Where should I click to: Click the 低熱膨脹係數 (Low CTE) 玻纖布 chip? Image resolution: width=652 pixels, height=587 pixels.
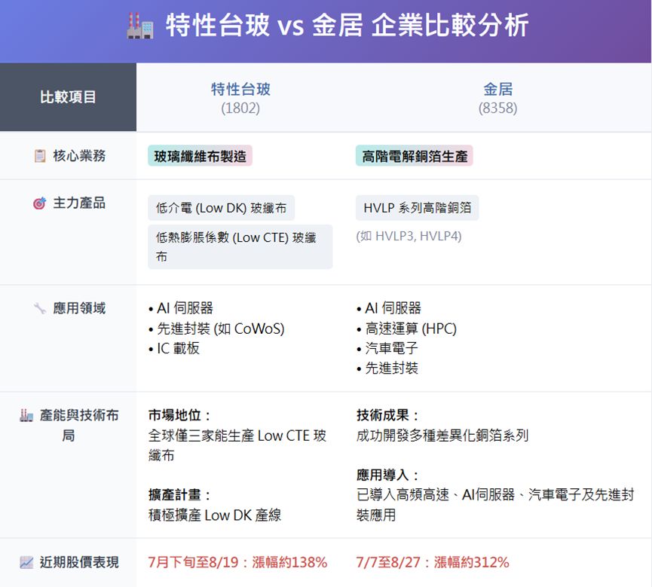click(x=240, y=246)
